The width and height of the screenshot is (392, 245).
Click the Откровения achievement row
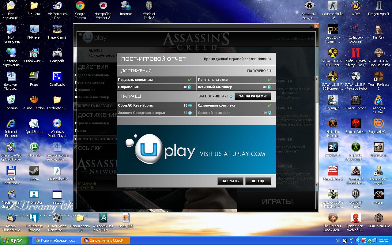click(156, 87)
